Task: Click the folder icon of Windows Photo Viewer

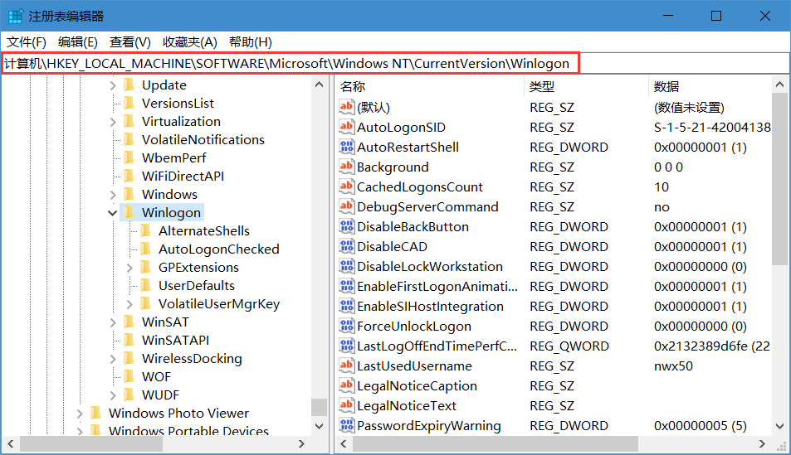Action: (x=95, y=413)
